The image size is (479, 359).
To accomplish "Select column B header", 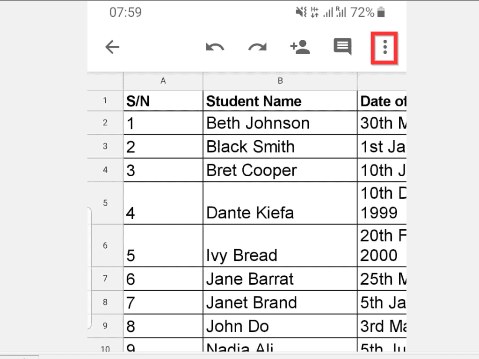I will coord(280,81).
